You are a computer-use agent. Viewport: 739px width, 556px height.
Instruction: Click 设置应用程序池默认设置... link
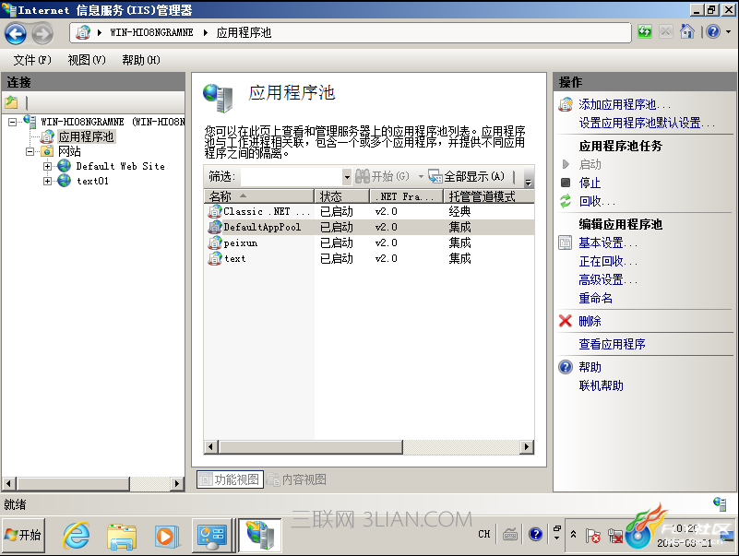point(647,123)
